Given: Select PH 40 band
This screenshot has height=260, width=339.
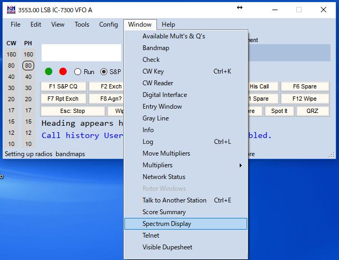Looking at the screenshot, I should click(x=28, y=77).
